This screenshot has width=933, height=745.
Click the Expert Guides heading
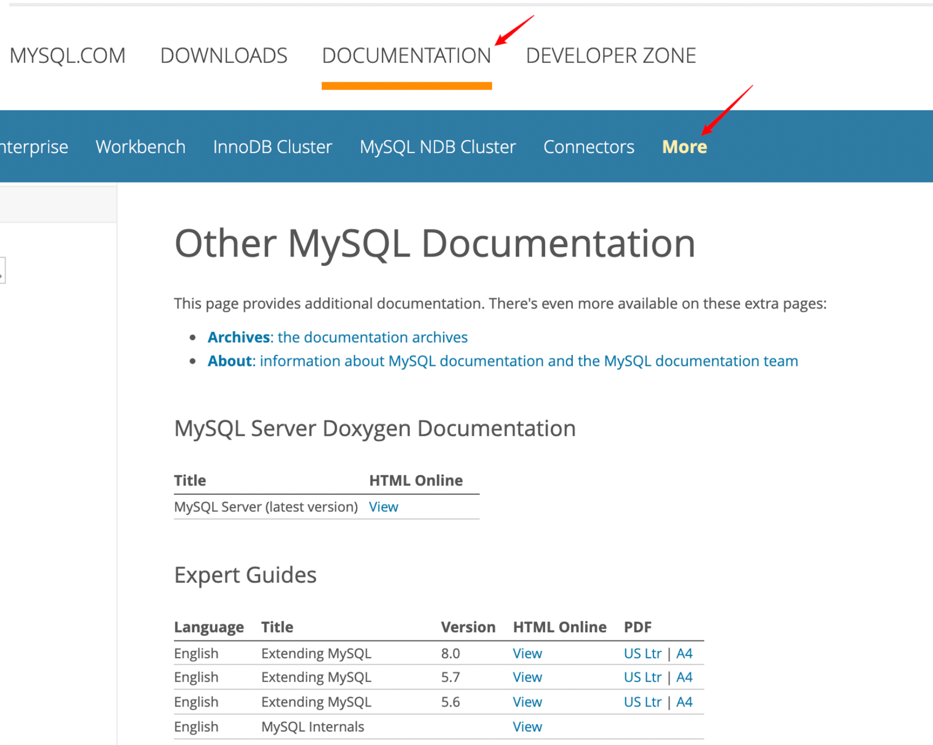coord(245,575)
